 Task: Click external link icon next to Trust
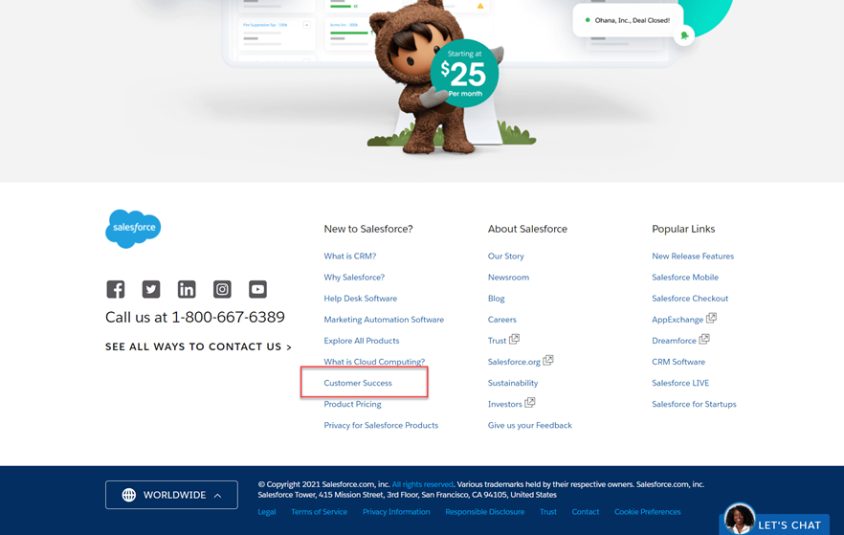[514, 339]
